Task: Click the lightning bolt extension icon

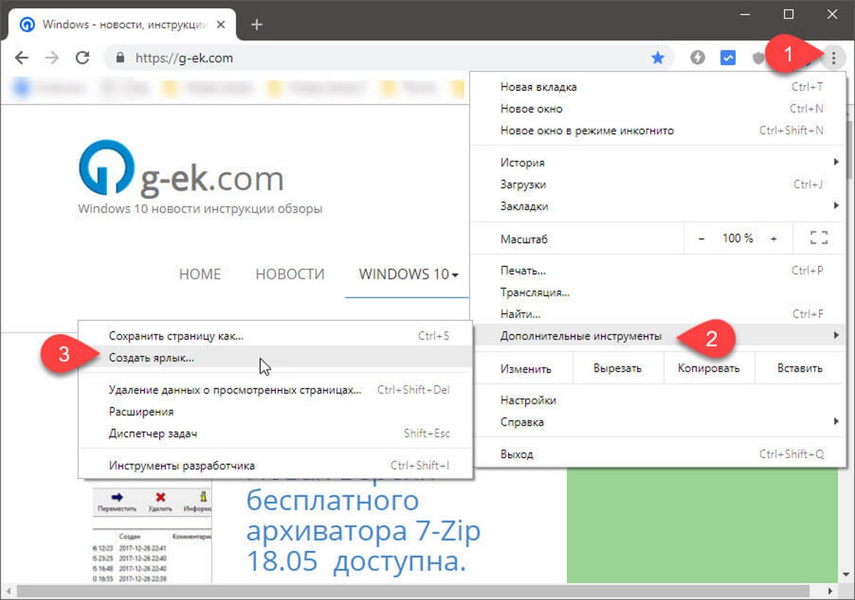Action: [698, 58]
